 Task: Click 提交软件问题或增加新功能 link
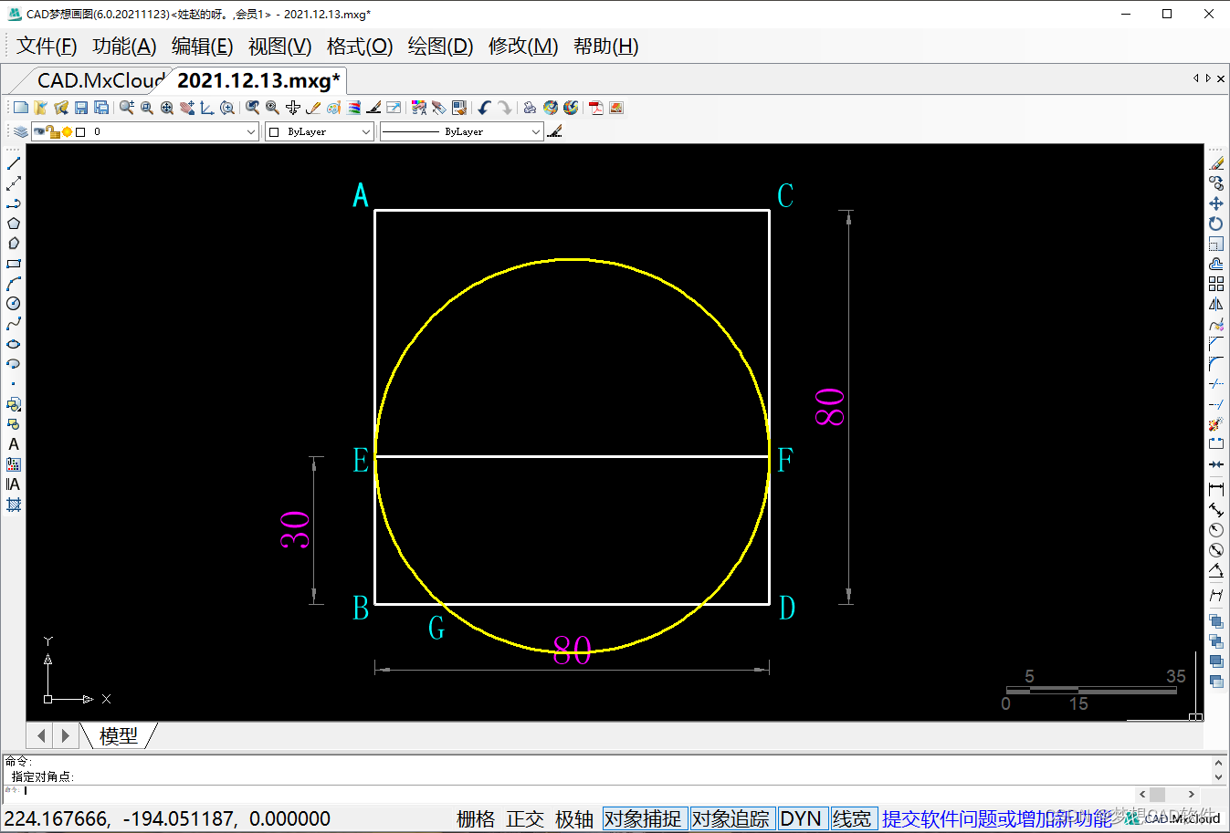tap(995, 818)
